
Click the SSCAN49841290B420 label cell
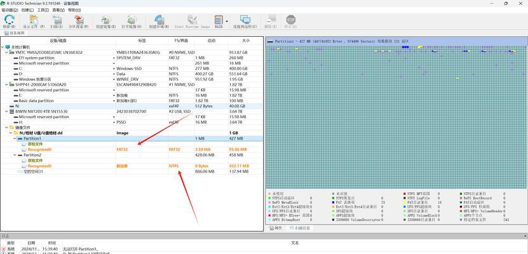[x=137, y=85]
